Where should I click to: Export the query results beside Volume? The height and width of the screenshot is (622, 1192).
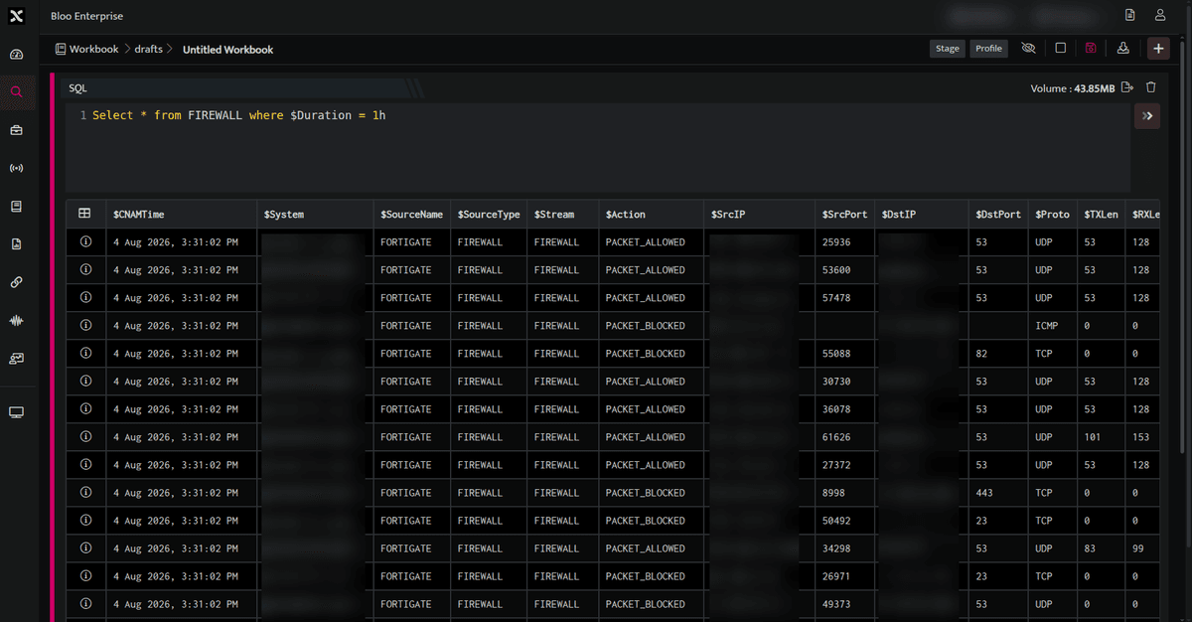(1127, 87)
